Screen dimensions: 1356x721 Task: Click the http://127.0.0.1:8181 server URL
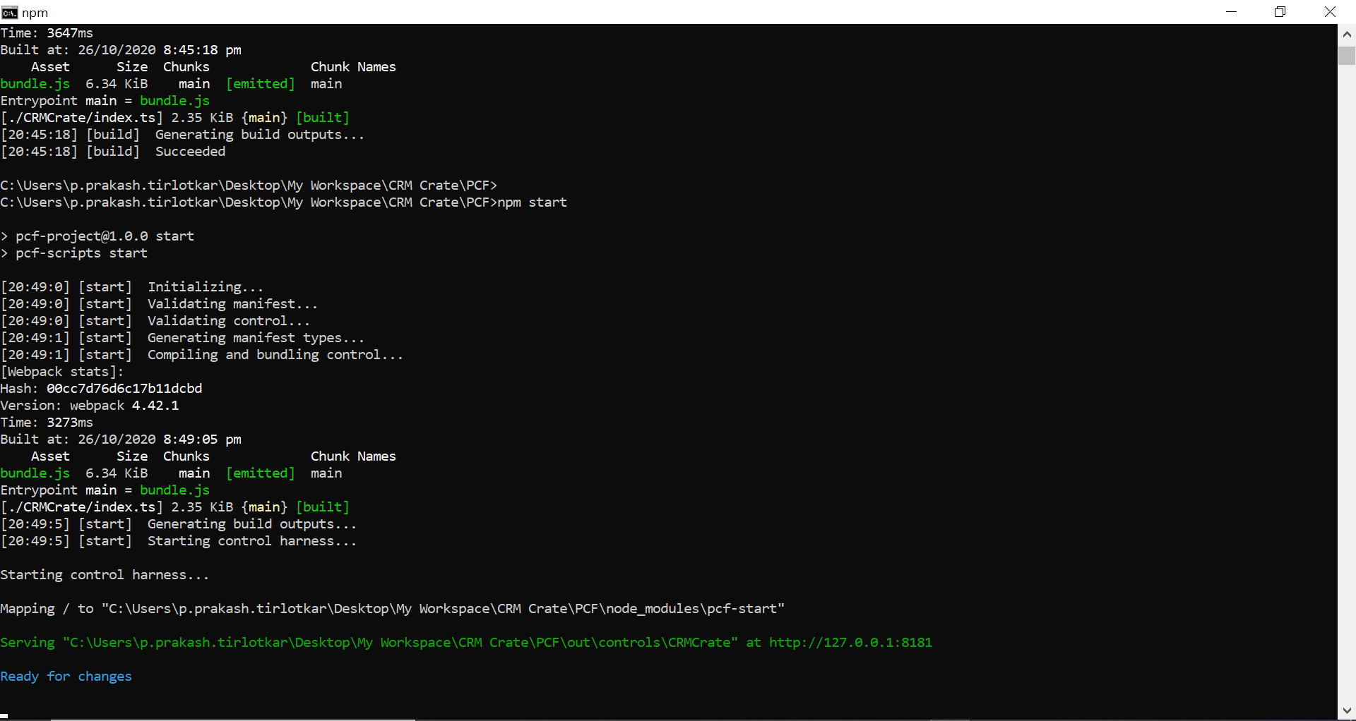(850, 643)
